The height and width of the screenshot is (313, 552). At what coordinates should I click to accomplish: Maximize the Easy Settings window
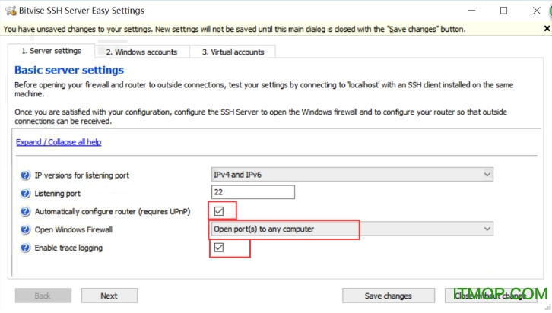point(503,11)
